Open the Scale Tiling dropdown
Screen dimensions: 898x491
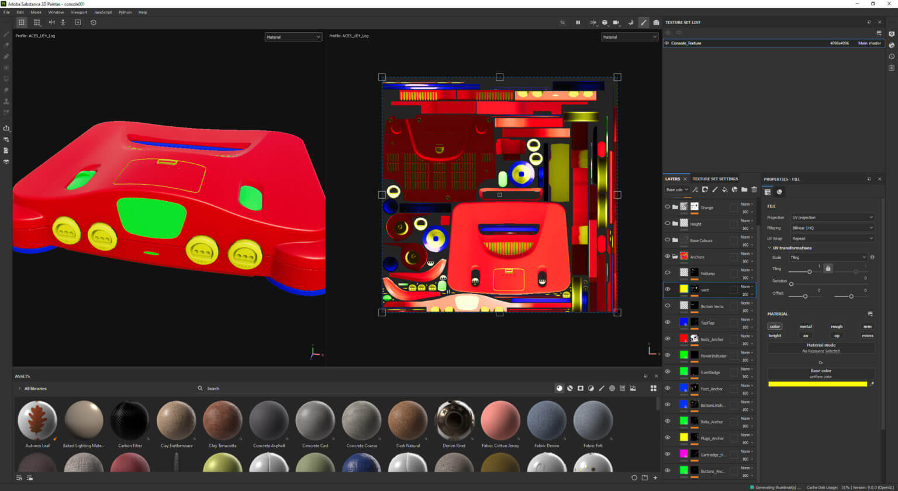pos(828,257)
